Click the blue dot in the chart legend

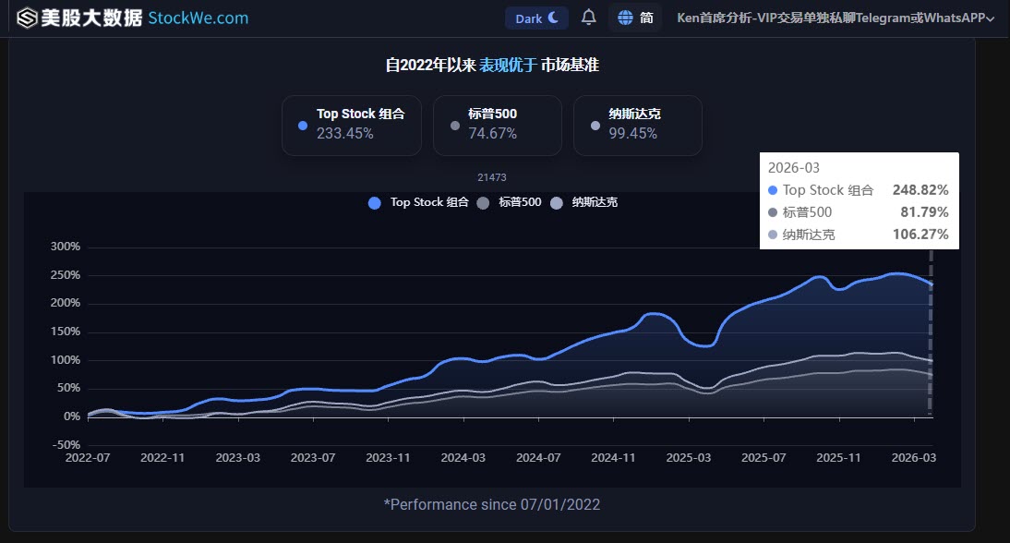pyautogui.click(x=374, y=202)
